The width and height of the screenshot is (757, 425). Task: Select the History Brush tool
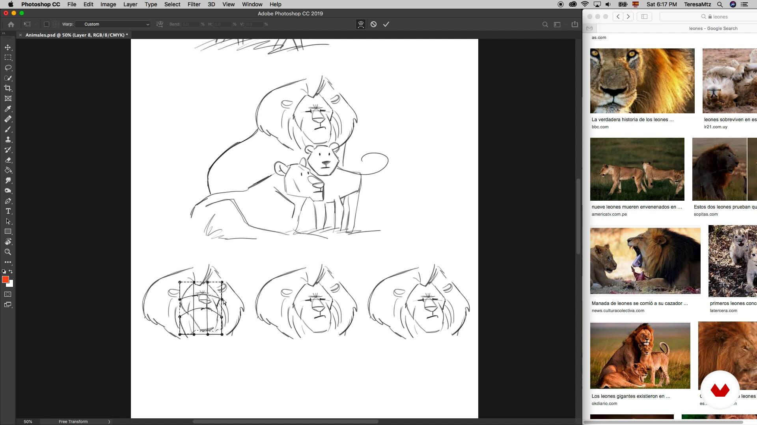coord(8,150)
